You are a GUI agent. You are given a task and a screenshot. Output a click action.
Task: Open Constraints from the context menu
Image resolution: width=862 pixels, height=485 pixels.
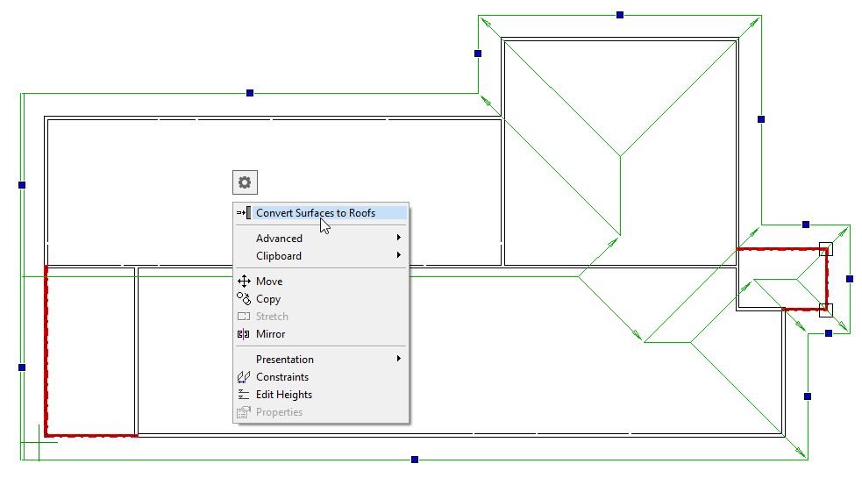click(x=281, y=377)
